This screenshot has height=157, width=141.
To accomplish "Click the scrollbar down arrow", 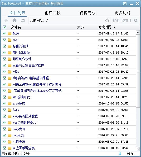I will click(x=138, y=149).
